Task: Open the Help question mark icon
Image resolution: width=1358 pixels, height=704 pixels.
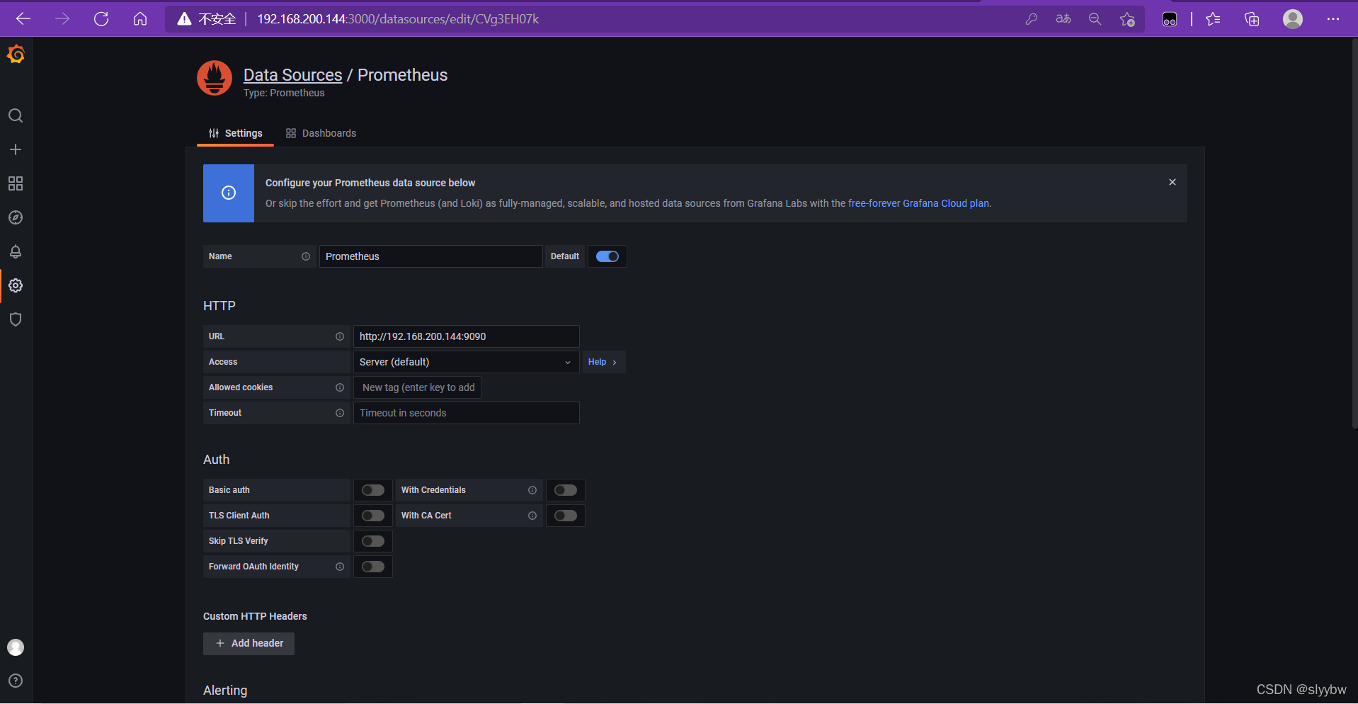Action: (x=16, y=681)
